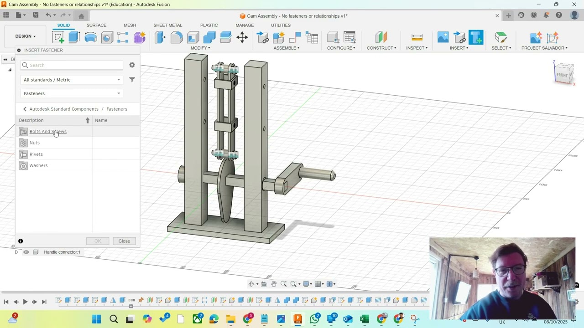Open the Bolts And Screws folder
Viewport: 584px width, 328px height.
(x=48, y=132)
